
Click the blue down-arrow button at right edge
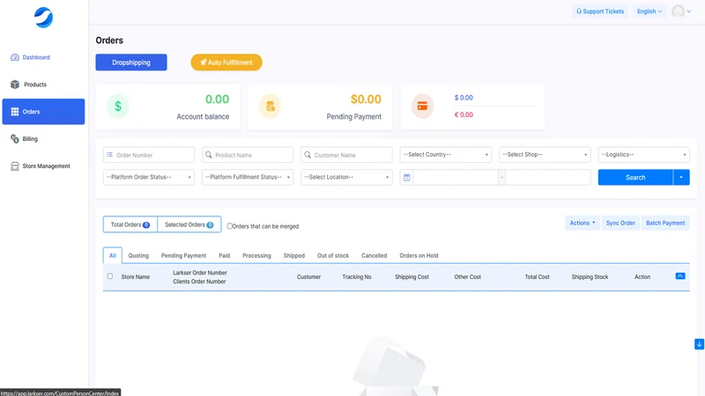pyautogui.click(x=699, y=344)
